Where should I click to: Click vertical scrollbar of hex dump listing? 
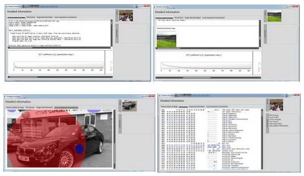coord(262,139)
